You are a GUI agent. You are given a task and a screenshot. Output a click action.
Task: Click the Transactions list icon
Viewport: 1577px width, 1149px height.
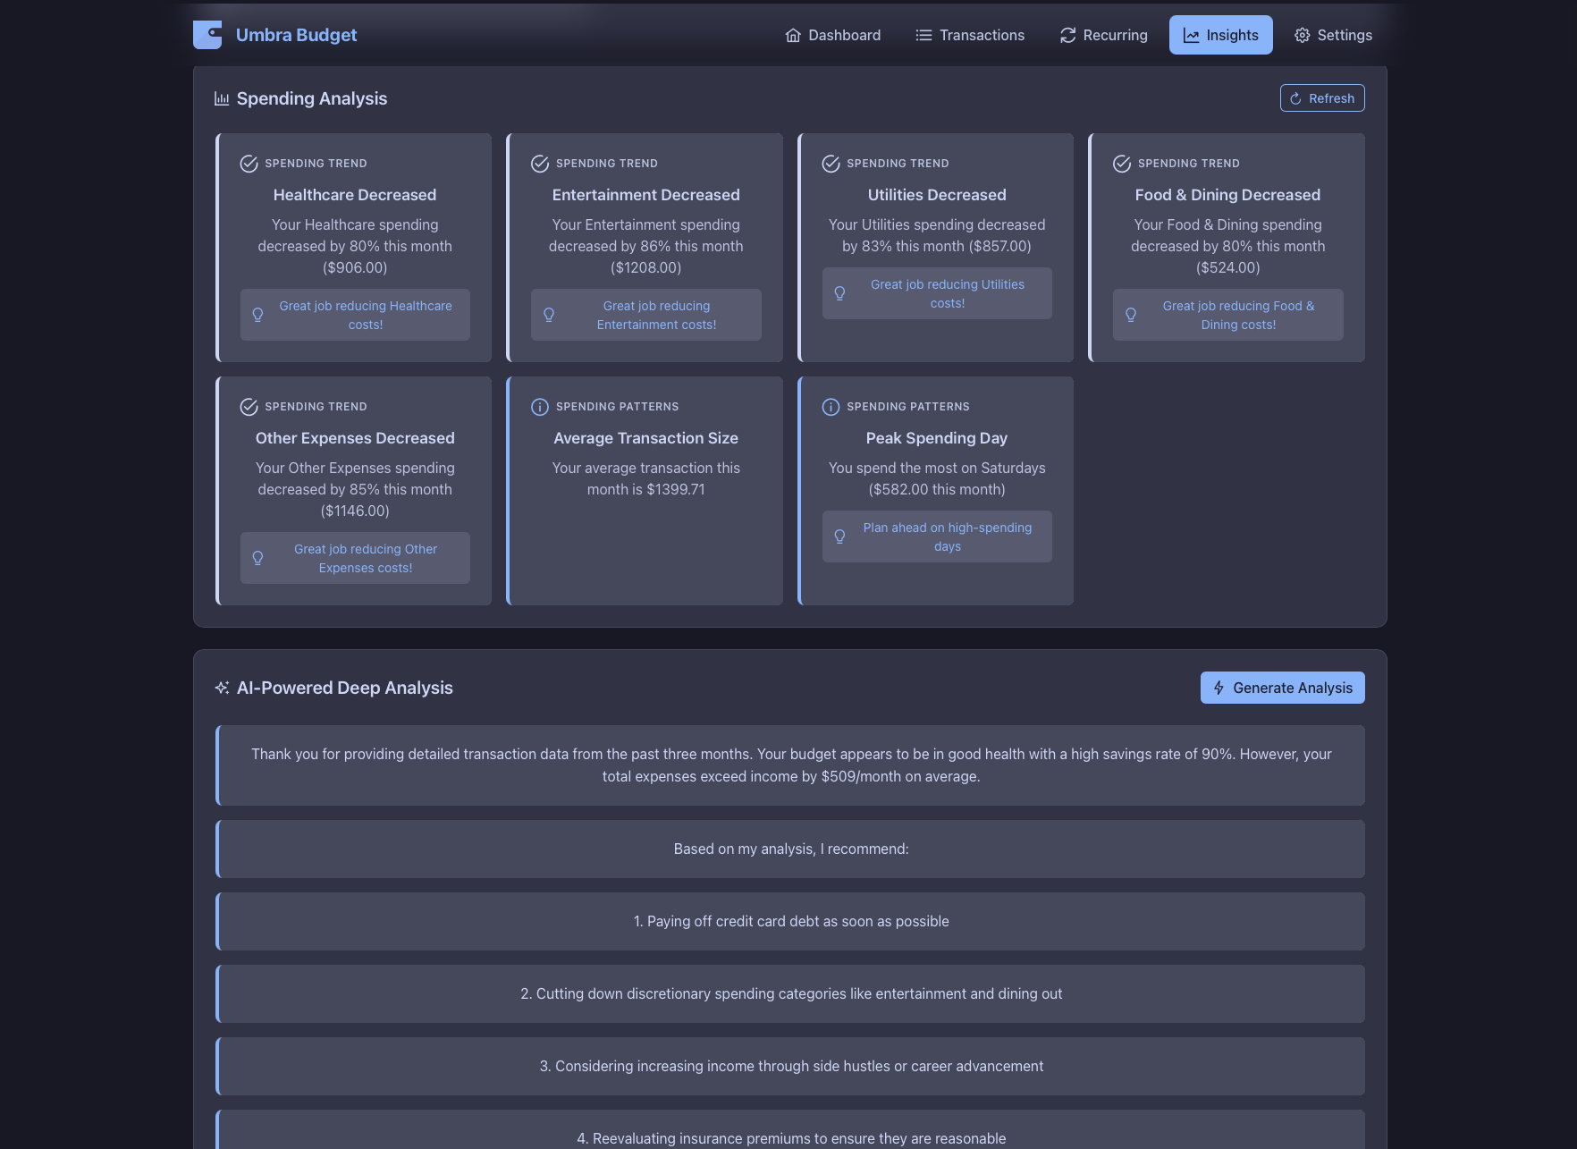coord(923,34)
